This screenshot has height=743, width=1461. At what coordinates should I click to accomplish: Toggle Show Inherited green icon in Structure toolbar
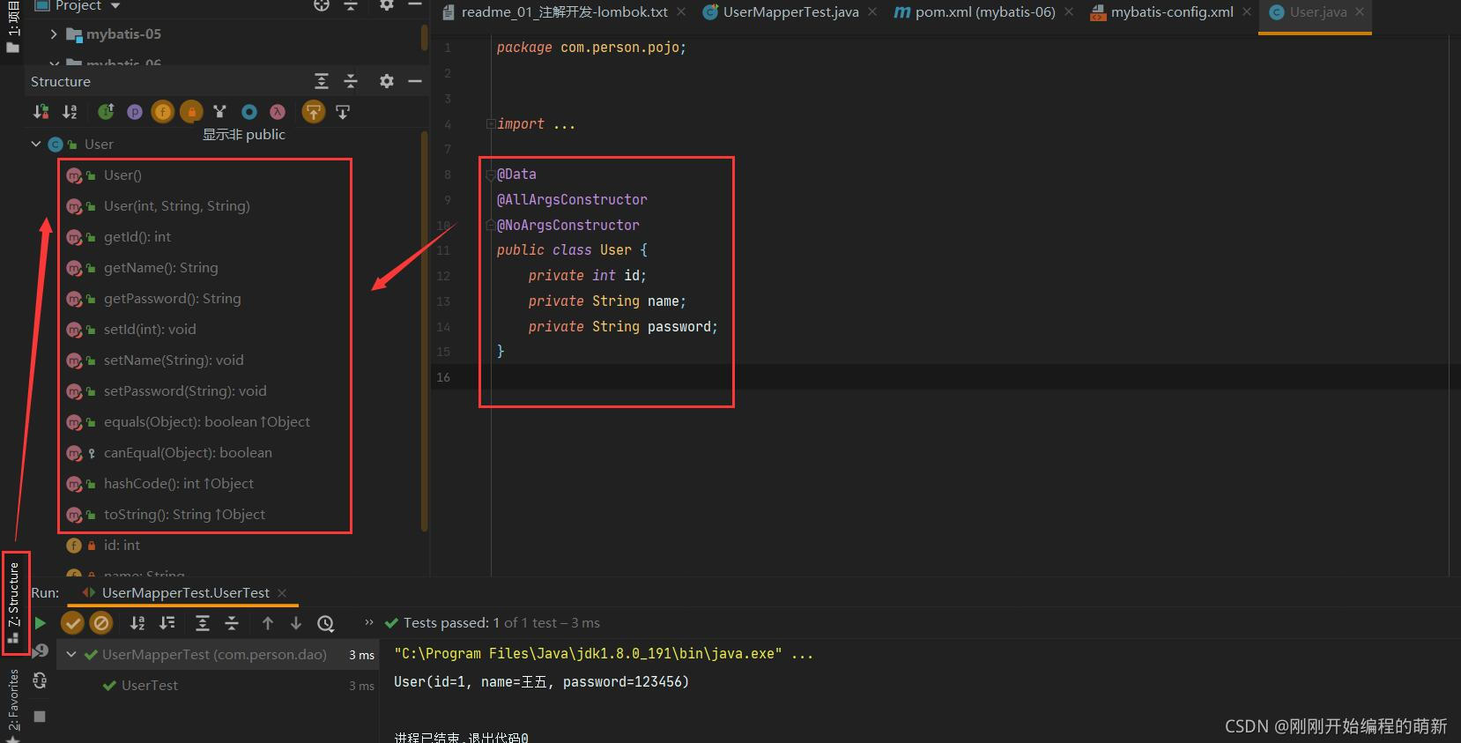(x=106, y=112)
